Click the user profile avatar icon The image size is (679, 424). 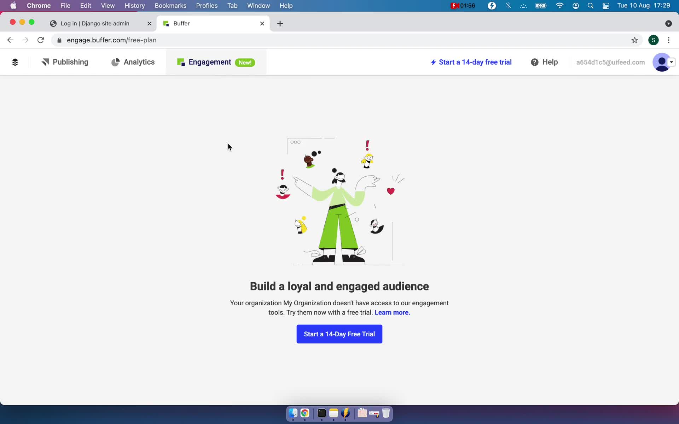[x=661, y=62]
